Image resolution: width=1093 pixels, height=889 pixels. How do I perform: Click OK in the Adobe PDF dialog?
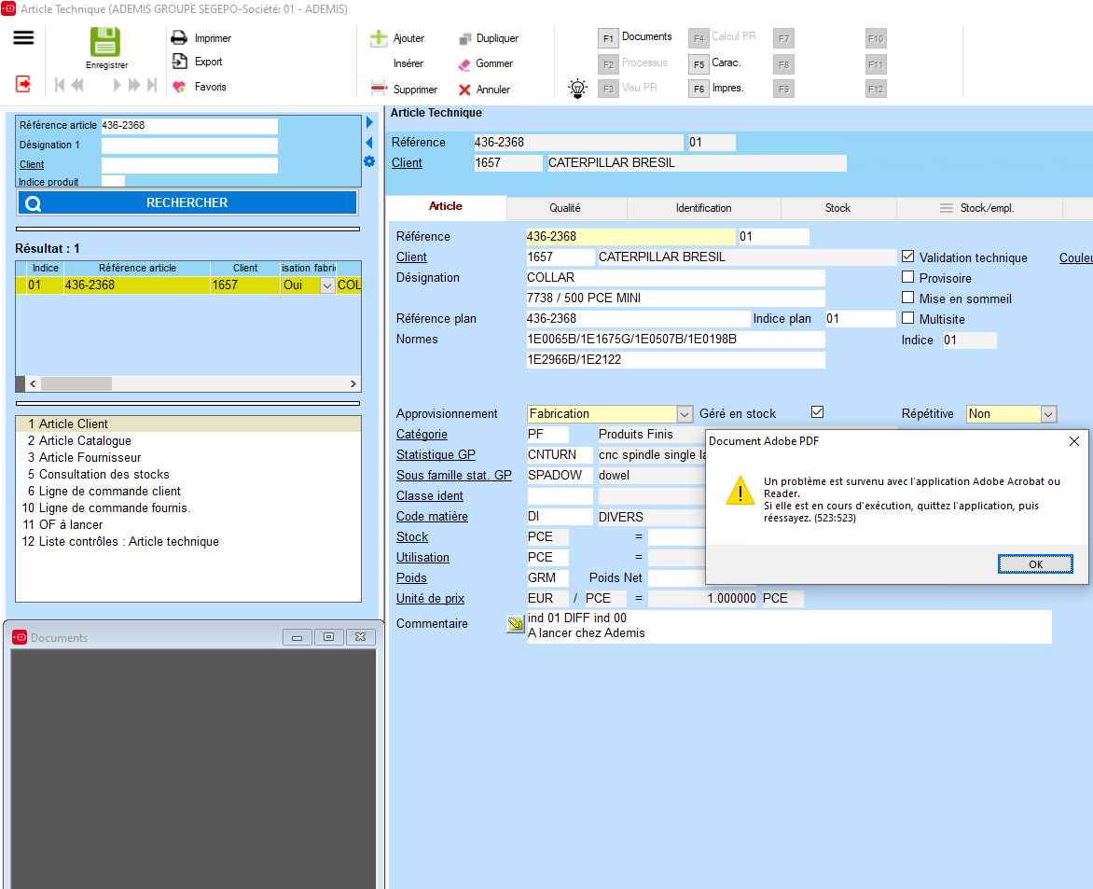click(1035, 564)
